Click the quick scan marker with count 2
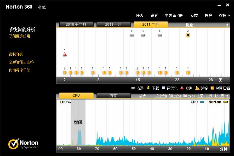 [137, 73]
